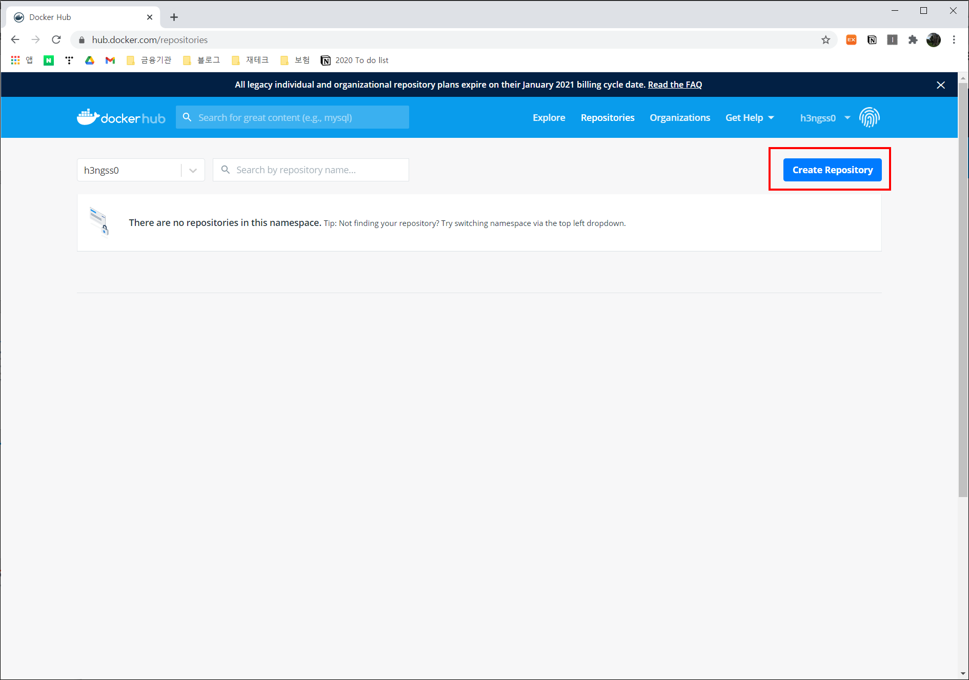Click the magnifier icon in repository search
Screen dimensions: 969x680
225,170
